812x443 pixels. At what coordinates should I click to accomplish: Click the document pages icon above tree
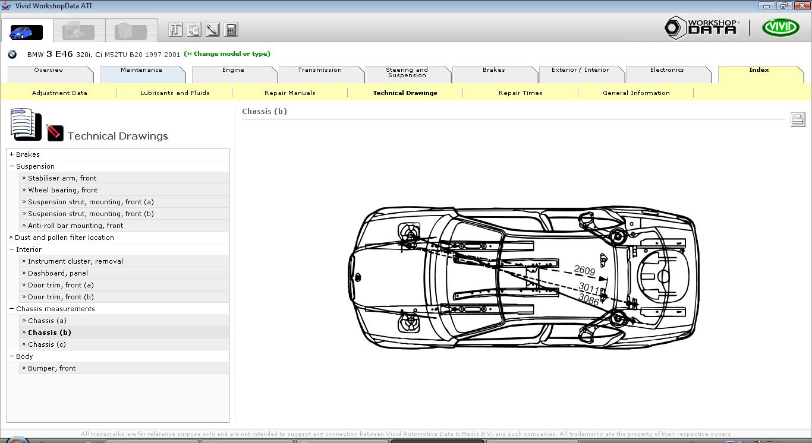pos(25,124)
